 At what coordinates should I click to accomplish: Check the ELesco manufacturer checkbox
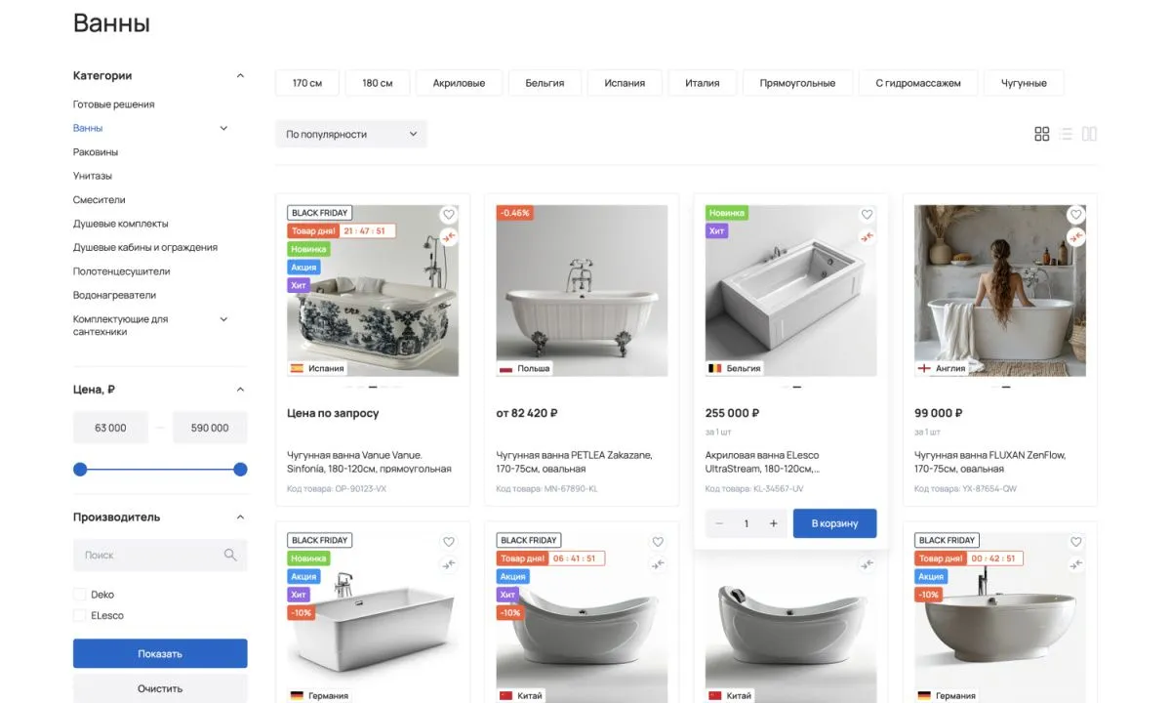coord(79,616)
